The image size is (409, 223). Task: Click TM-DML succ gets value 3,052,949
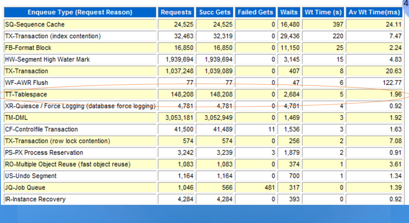[219, 118]
